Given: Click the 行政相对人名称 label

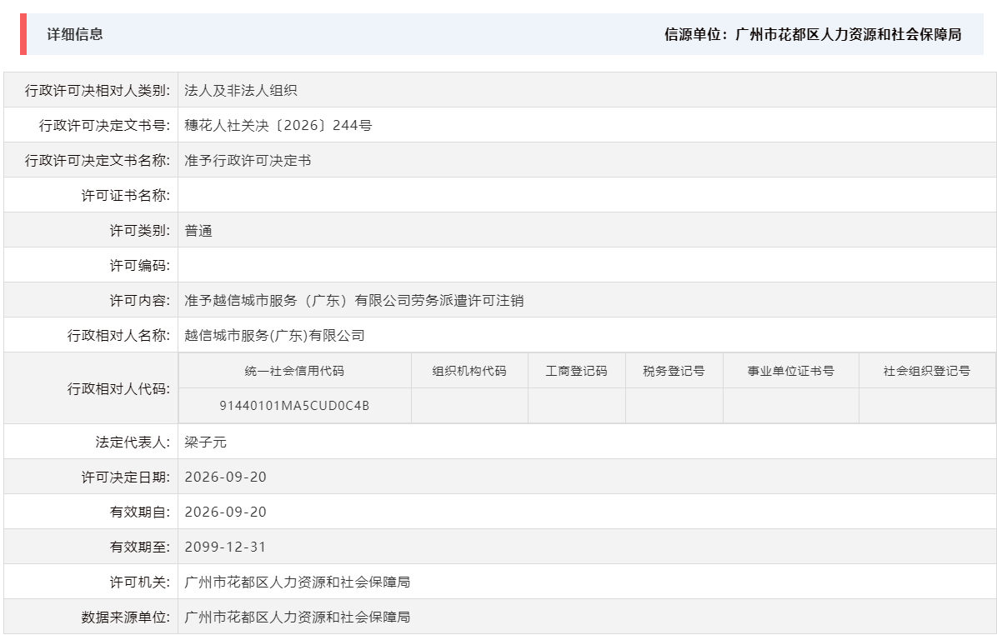Looking at the screenshot, I should tap(119, 335).
